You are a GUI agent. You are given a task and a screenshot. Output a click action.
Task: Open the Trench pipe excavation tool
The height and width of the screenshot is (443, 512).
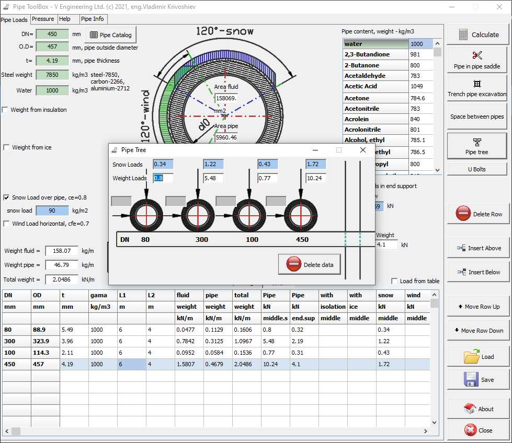pos(477,88)
